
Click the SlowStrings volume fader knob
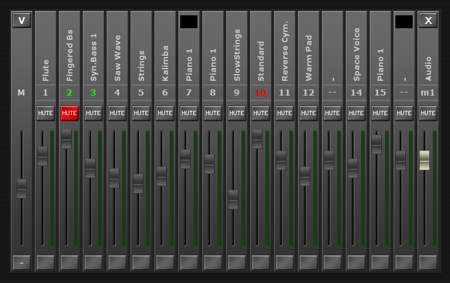coord(234,200)
